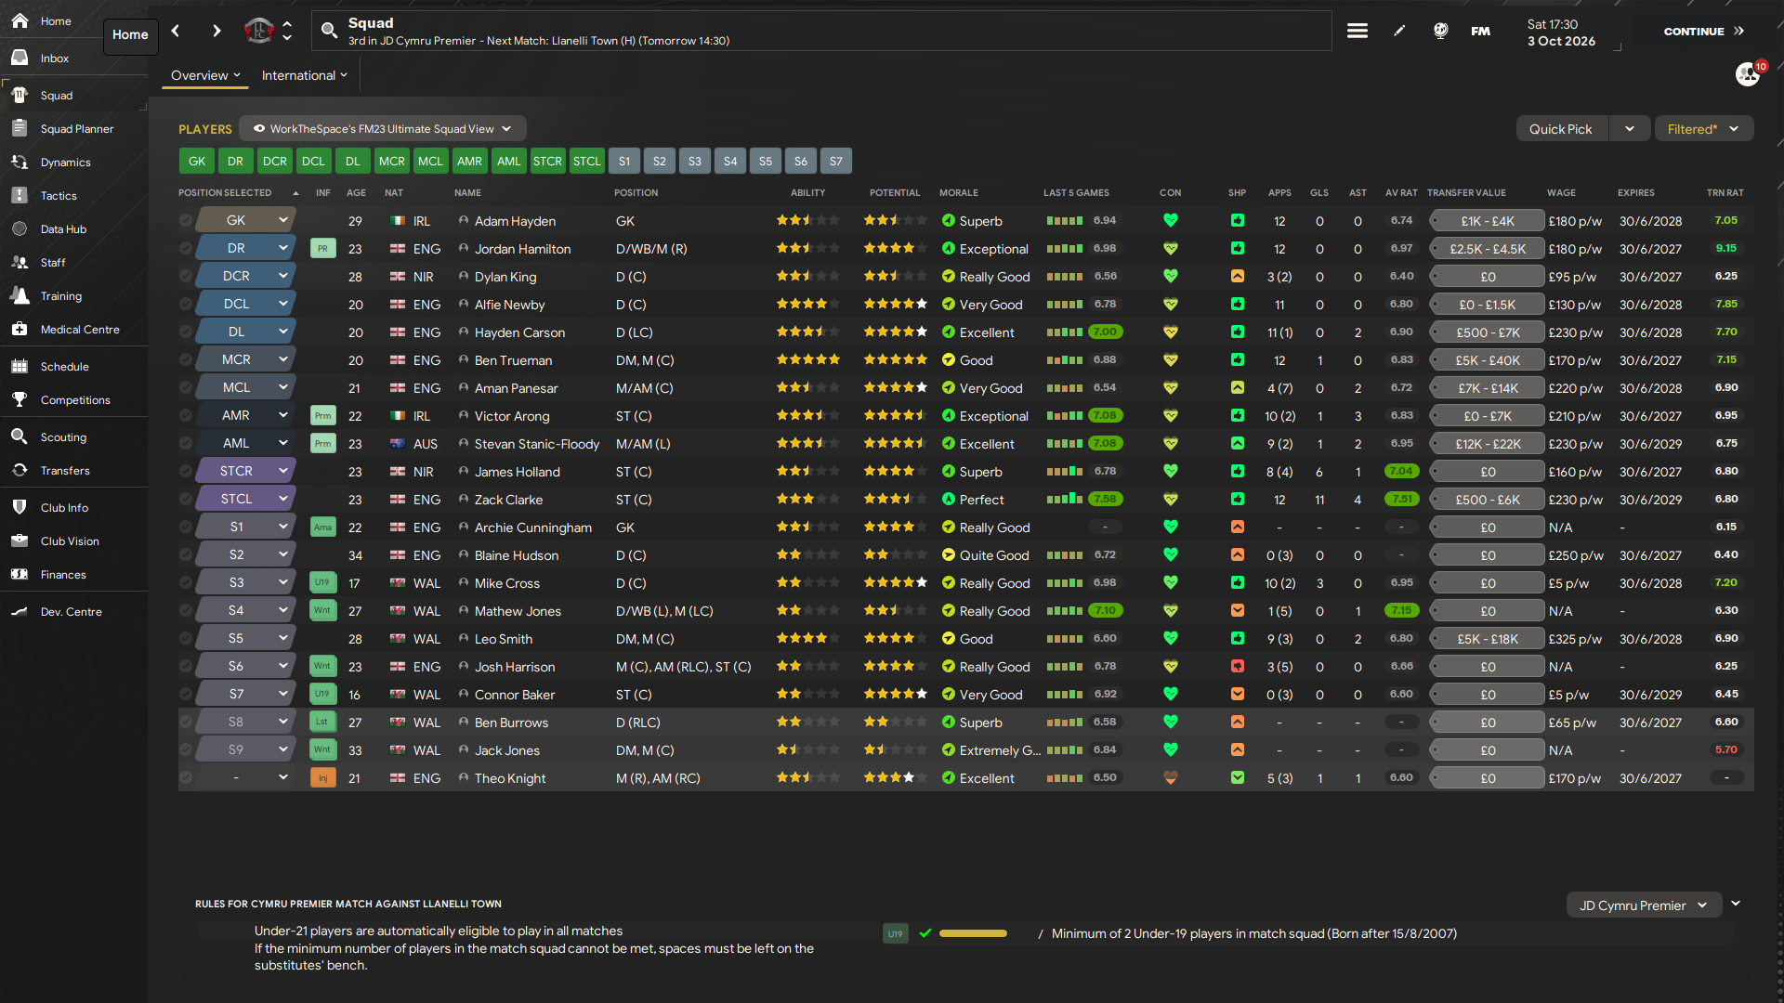Click the STCR green position chip
The image size is (1784, 1003).
tap(547, 161)
